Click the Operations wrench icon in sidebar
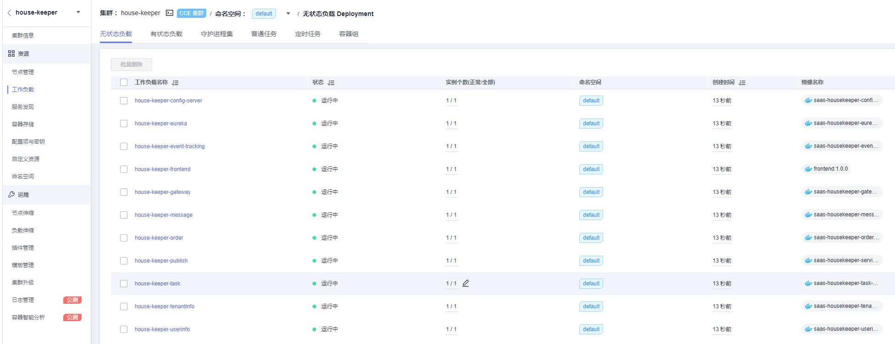 tap(11, 194)
